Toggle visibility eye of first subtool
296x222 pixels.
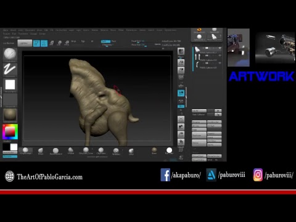click(220, 48)
